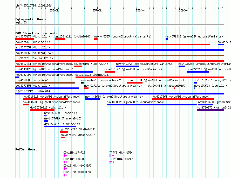Click the CDY1|NM_170723 gene arrow glyph
Viewport: 231px width, 178px height.
65,156
